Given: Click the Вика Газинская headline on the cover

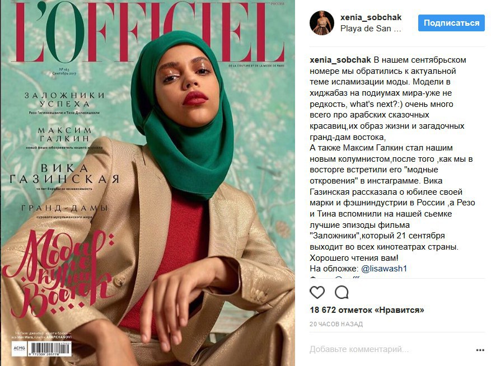Looking at the screenshot, I should coord(64,173).
